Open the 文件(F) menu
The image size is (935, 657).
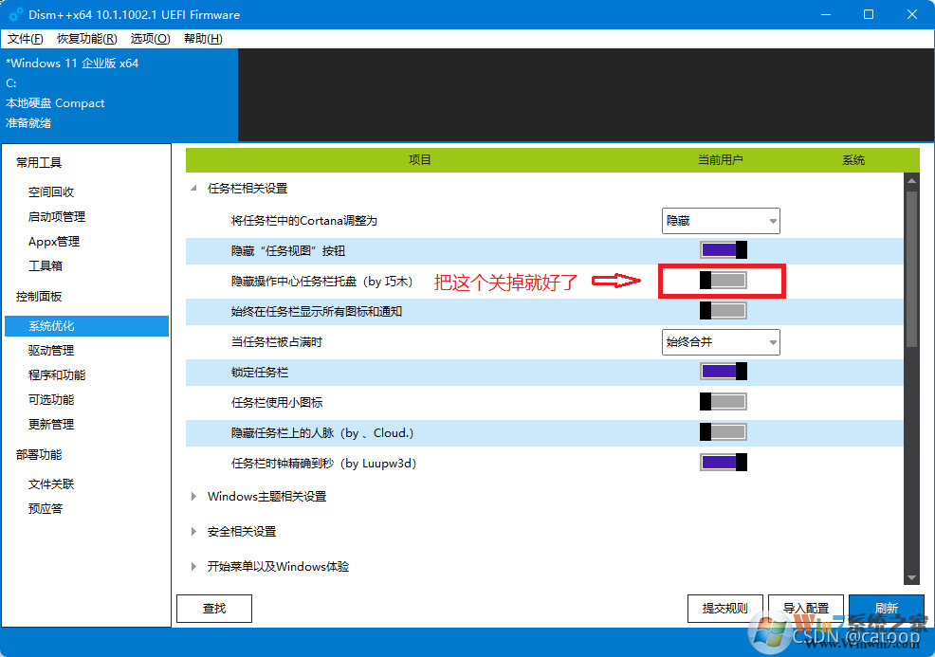[25, 39]
